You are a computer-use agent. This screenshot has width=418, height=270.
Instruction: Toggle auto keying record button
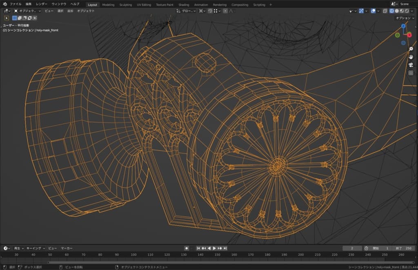187,248
